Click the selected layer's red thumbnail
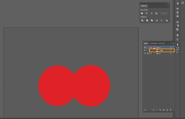This screenshot has height=119, width=185. (x=154, y=47)
